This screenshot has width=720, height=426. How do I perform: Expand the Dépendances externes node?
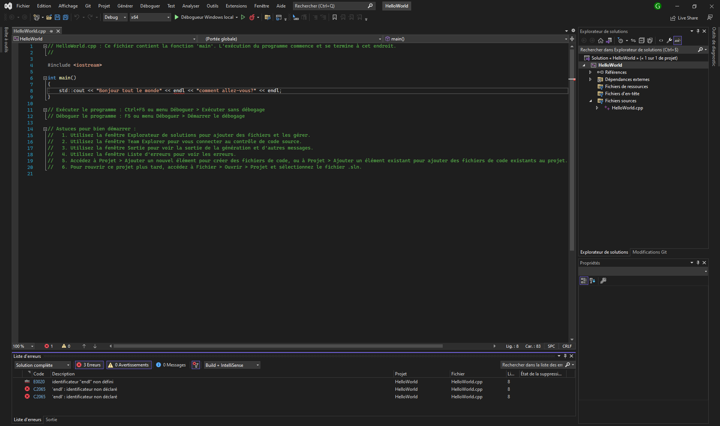(590, 79)
